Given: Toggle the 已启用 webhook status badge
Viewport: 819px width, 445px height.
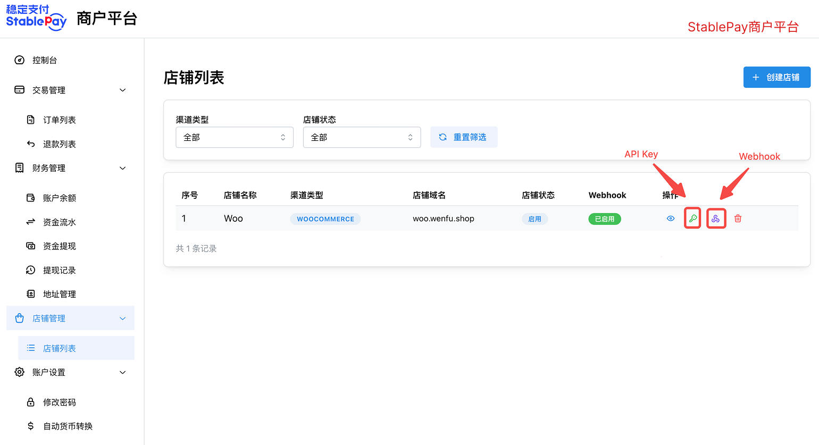Looking at the screenshot, I should (x=605, y=219).
